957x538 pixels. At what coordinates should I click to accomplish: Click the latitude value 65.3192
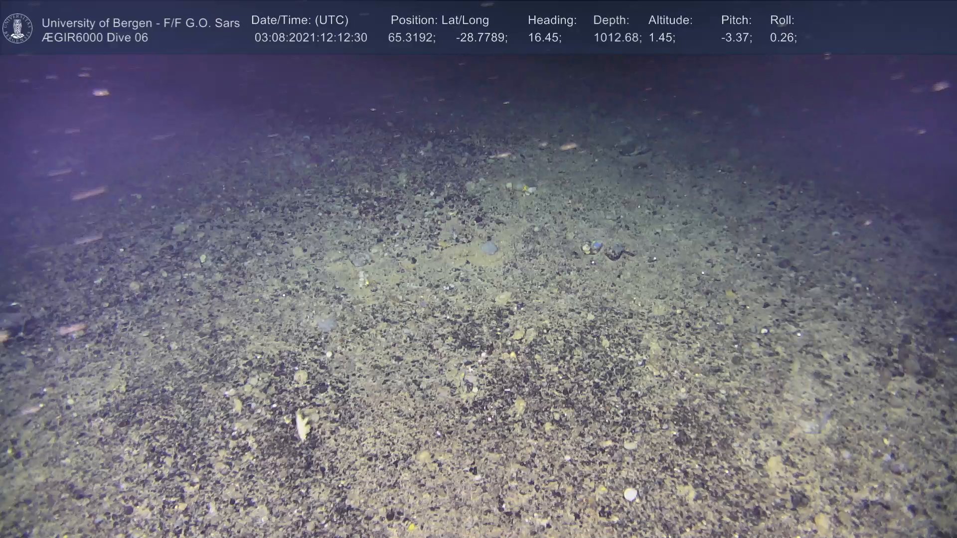411,38
